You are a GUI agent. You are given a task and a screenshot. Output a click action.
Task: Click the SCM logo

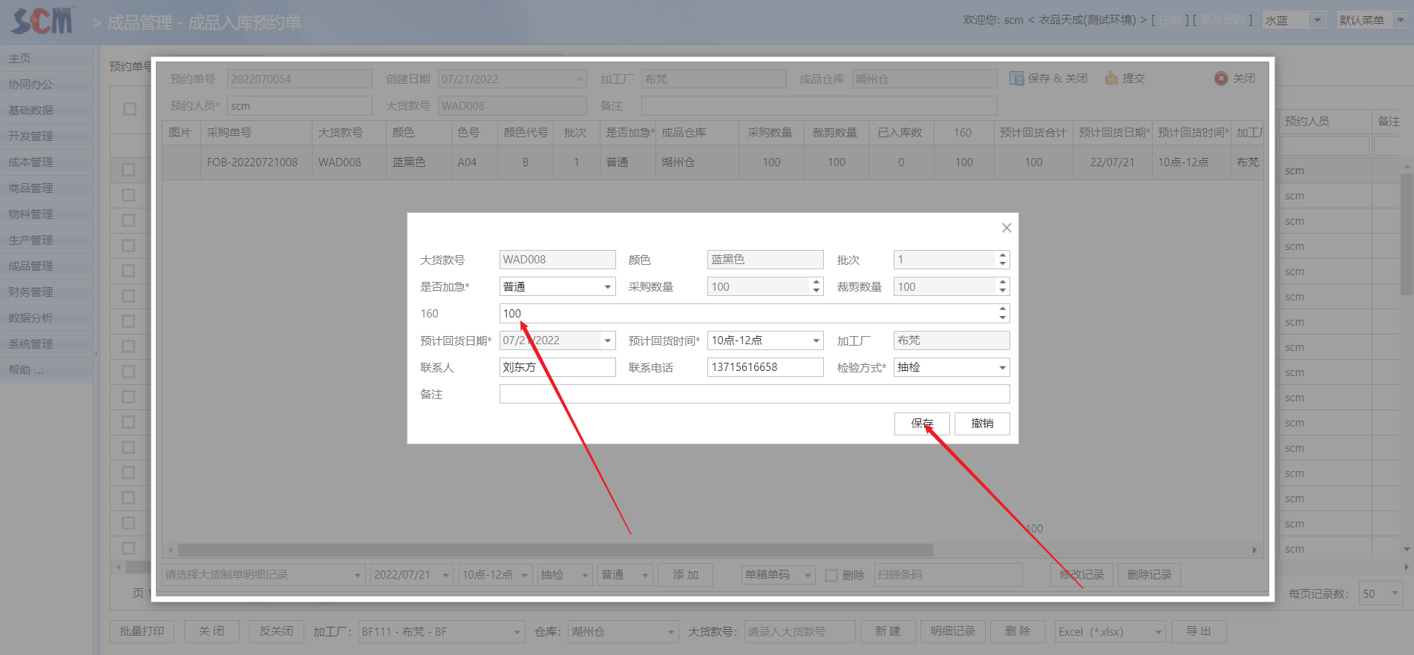pos(43,21)
